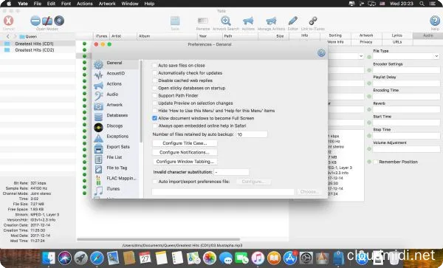
Task: Open Manage Actions in the toolbar
Action: pyautogui.click(x=271, y=21)
